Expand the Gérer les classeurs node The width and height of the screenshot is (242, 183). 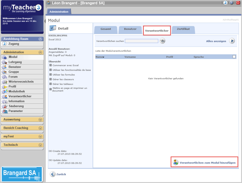coord(51,79)
